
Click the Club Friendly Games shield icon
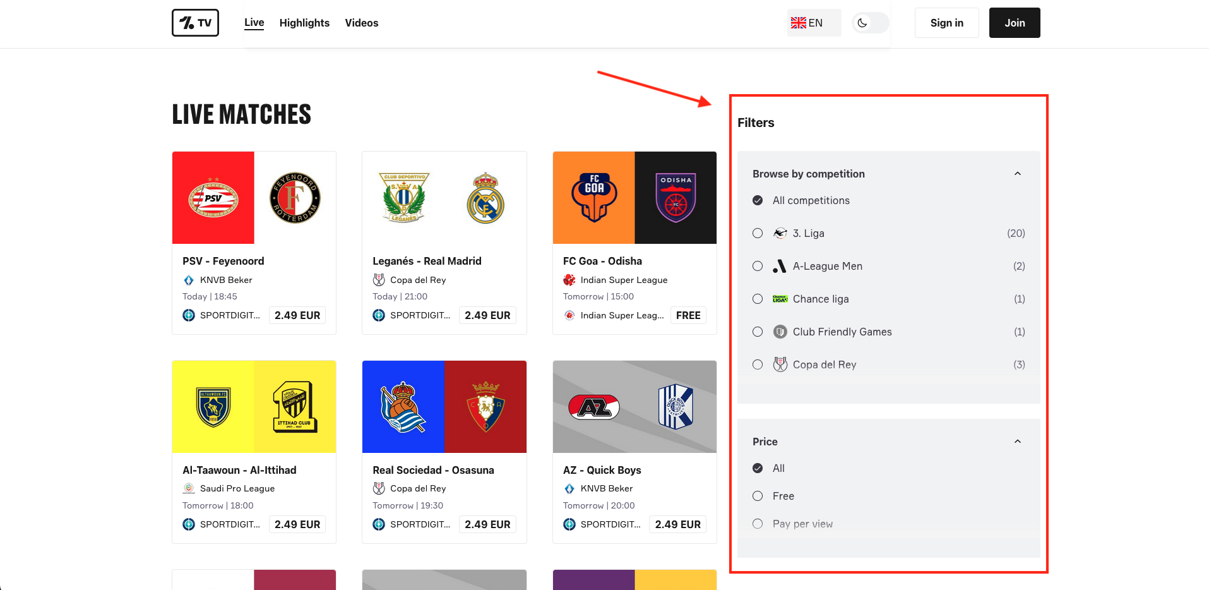(780, 331)
